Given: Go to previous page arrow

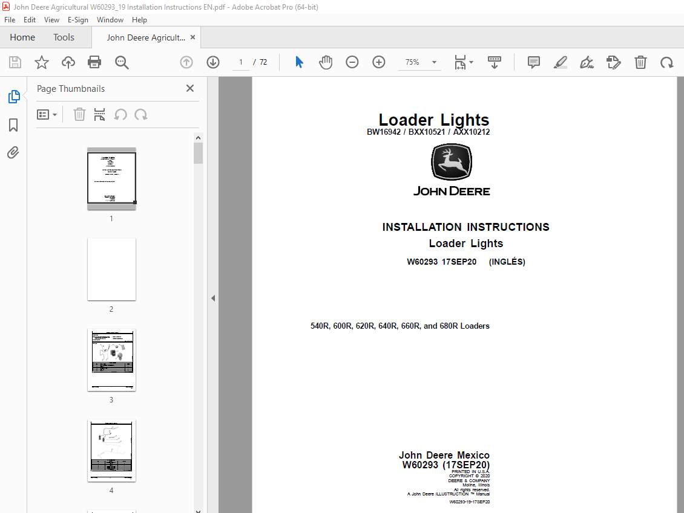Looking at the screenshot, I should pos(186,62).
